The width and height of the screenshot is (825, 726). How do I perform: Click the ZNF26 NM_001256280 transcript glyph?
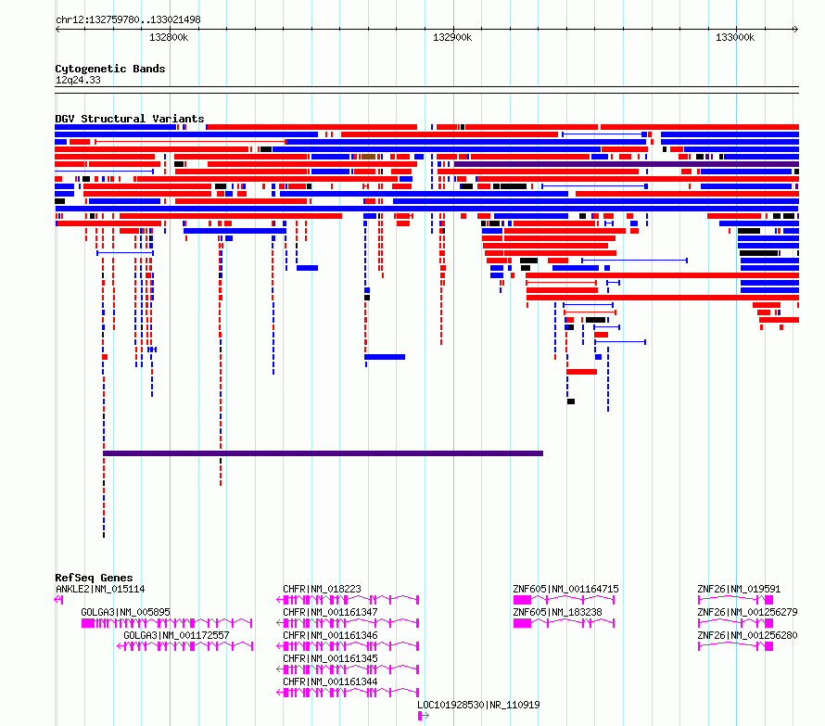tap(736, 646)
